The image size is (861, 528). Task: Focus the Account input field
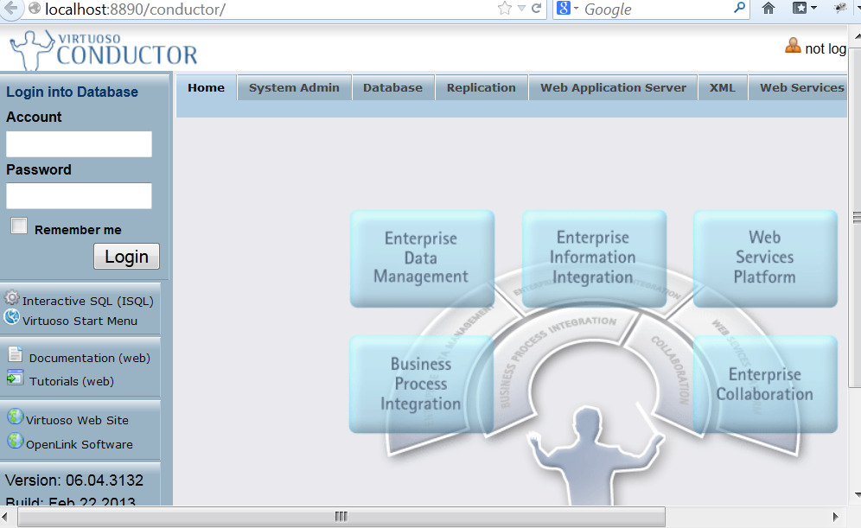pyautogui.click(x=79, y=144)
